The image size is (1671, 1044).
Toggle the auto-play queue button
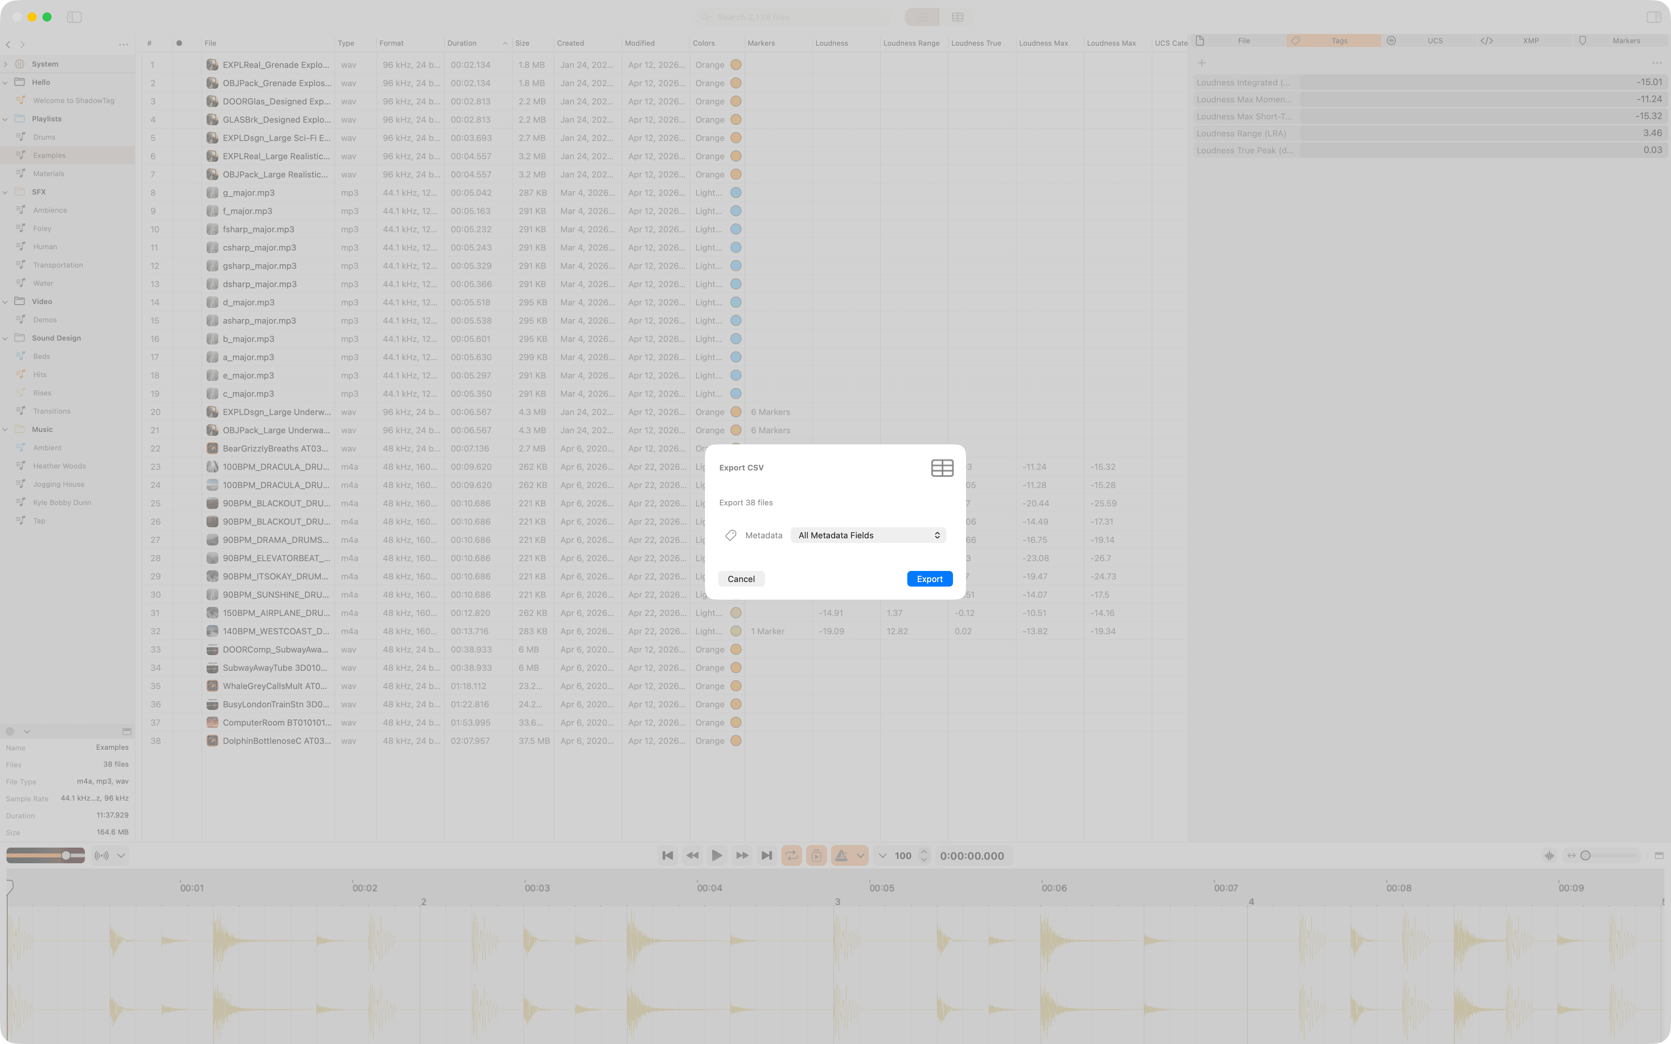816,855
